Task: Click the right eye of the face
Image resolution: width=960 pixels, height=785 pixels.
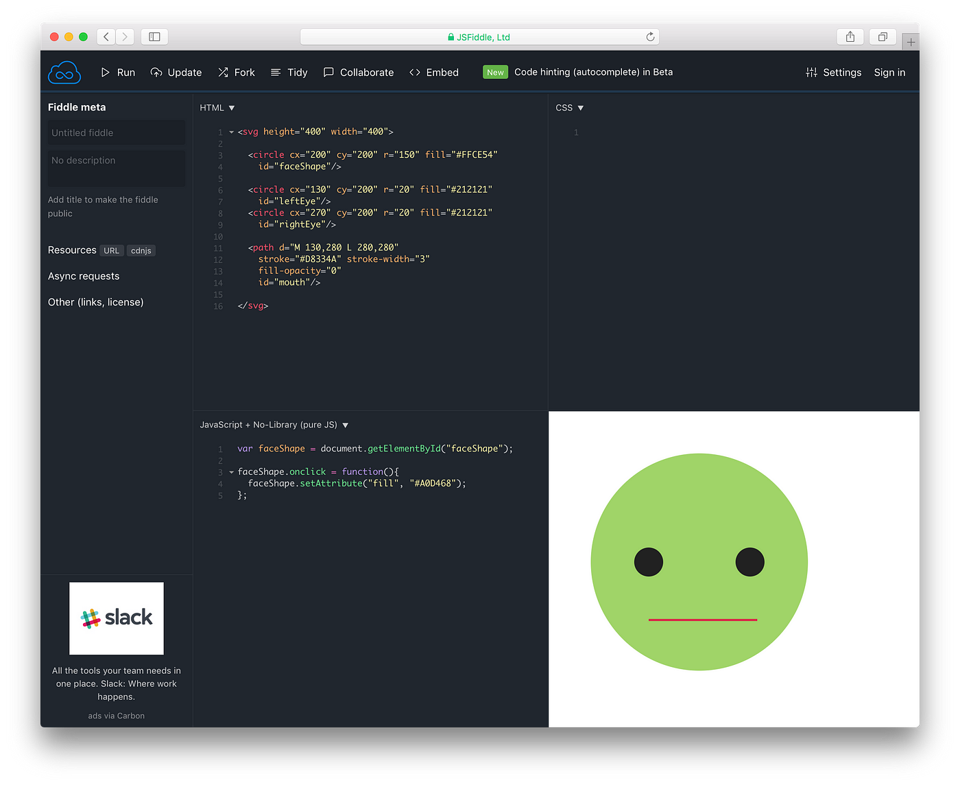Action: 750,562
